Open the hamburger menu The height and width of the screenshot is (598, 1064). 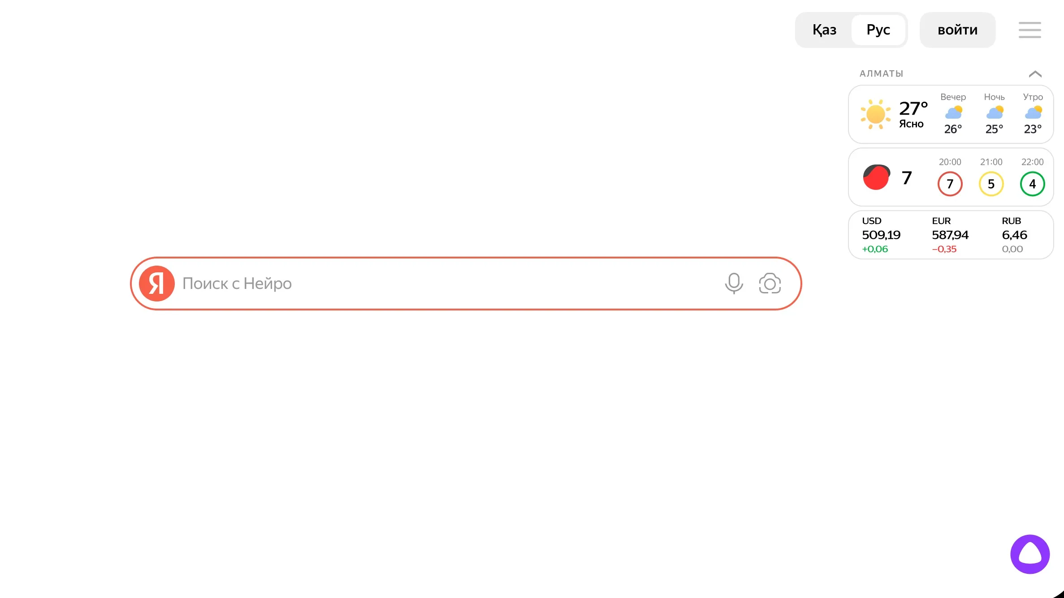coord(1029,30)
